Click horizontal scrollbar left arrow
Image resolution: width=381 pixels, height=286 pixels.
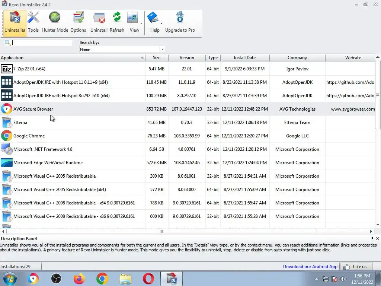point(3,231)
